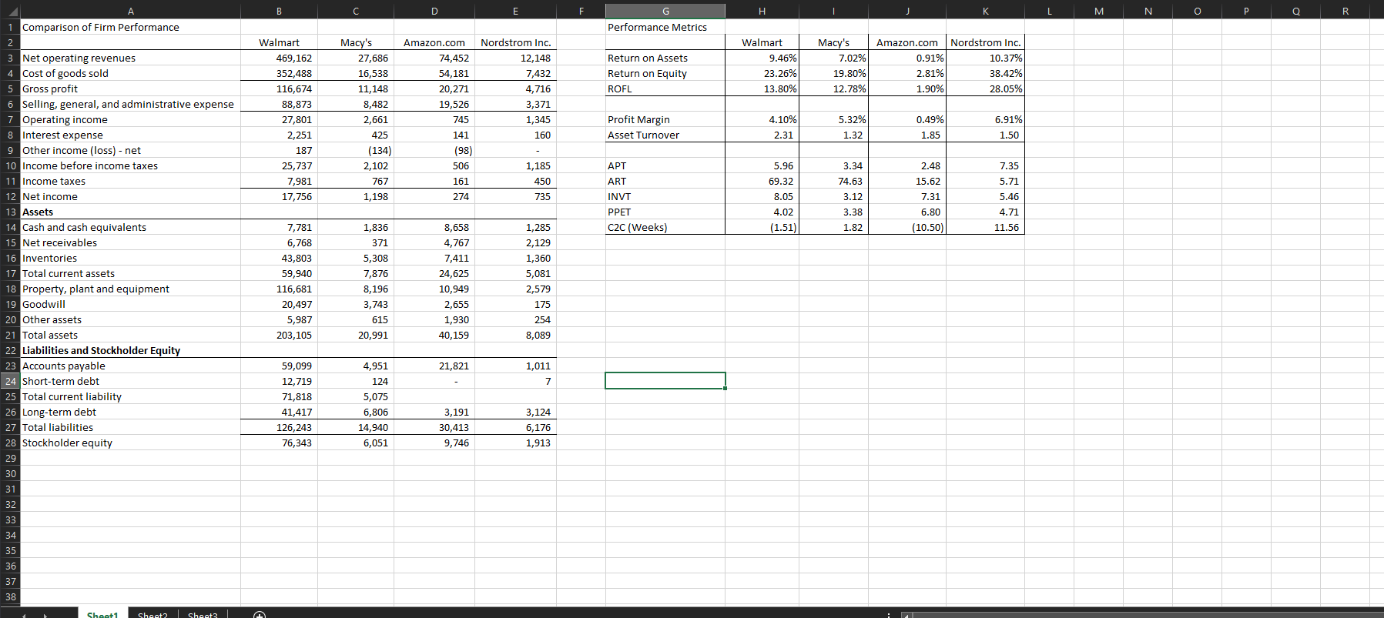The image size is (1384, 618).
Task: Click Macy's goodwill value 3,743
Action: (356, 304)
